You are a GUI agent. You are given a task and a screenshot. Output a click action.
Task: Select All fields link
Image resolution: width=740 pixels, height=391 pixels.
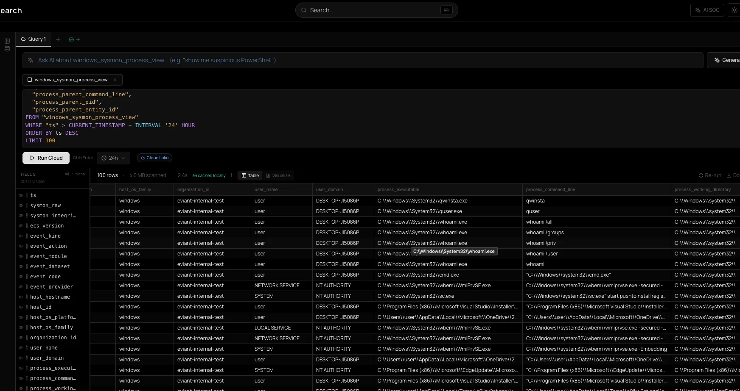67,174
